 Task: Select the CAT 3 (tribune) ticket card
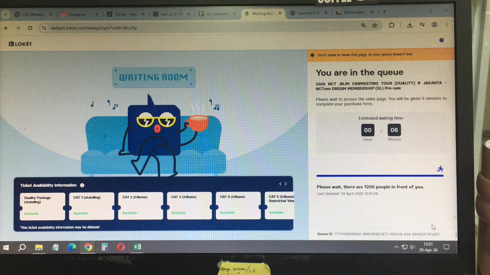pyautogui.click(x=189, y=206)
